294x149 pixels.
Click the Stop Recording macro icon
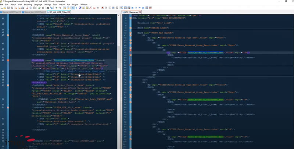[106, 8]
